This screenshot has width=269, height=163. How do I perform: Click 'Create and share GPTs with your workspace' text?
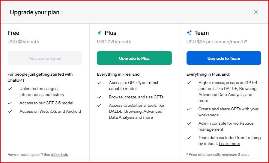pos(229,112)
